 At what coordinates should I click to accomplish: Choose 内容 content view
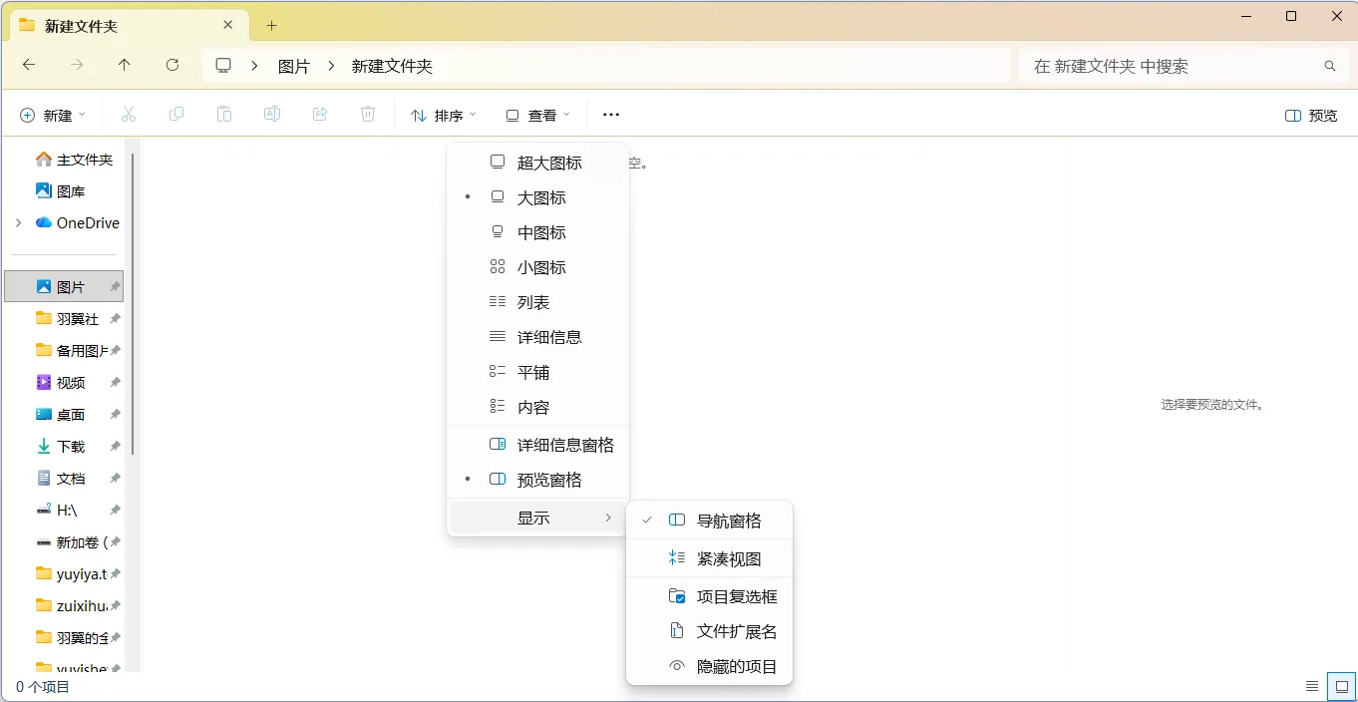(537, 407)
